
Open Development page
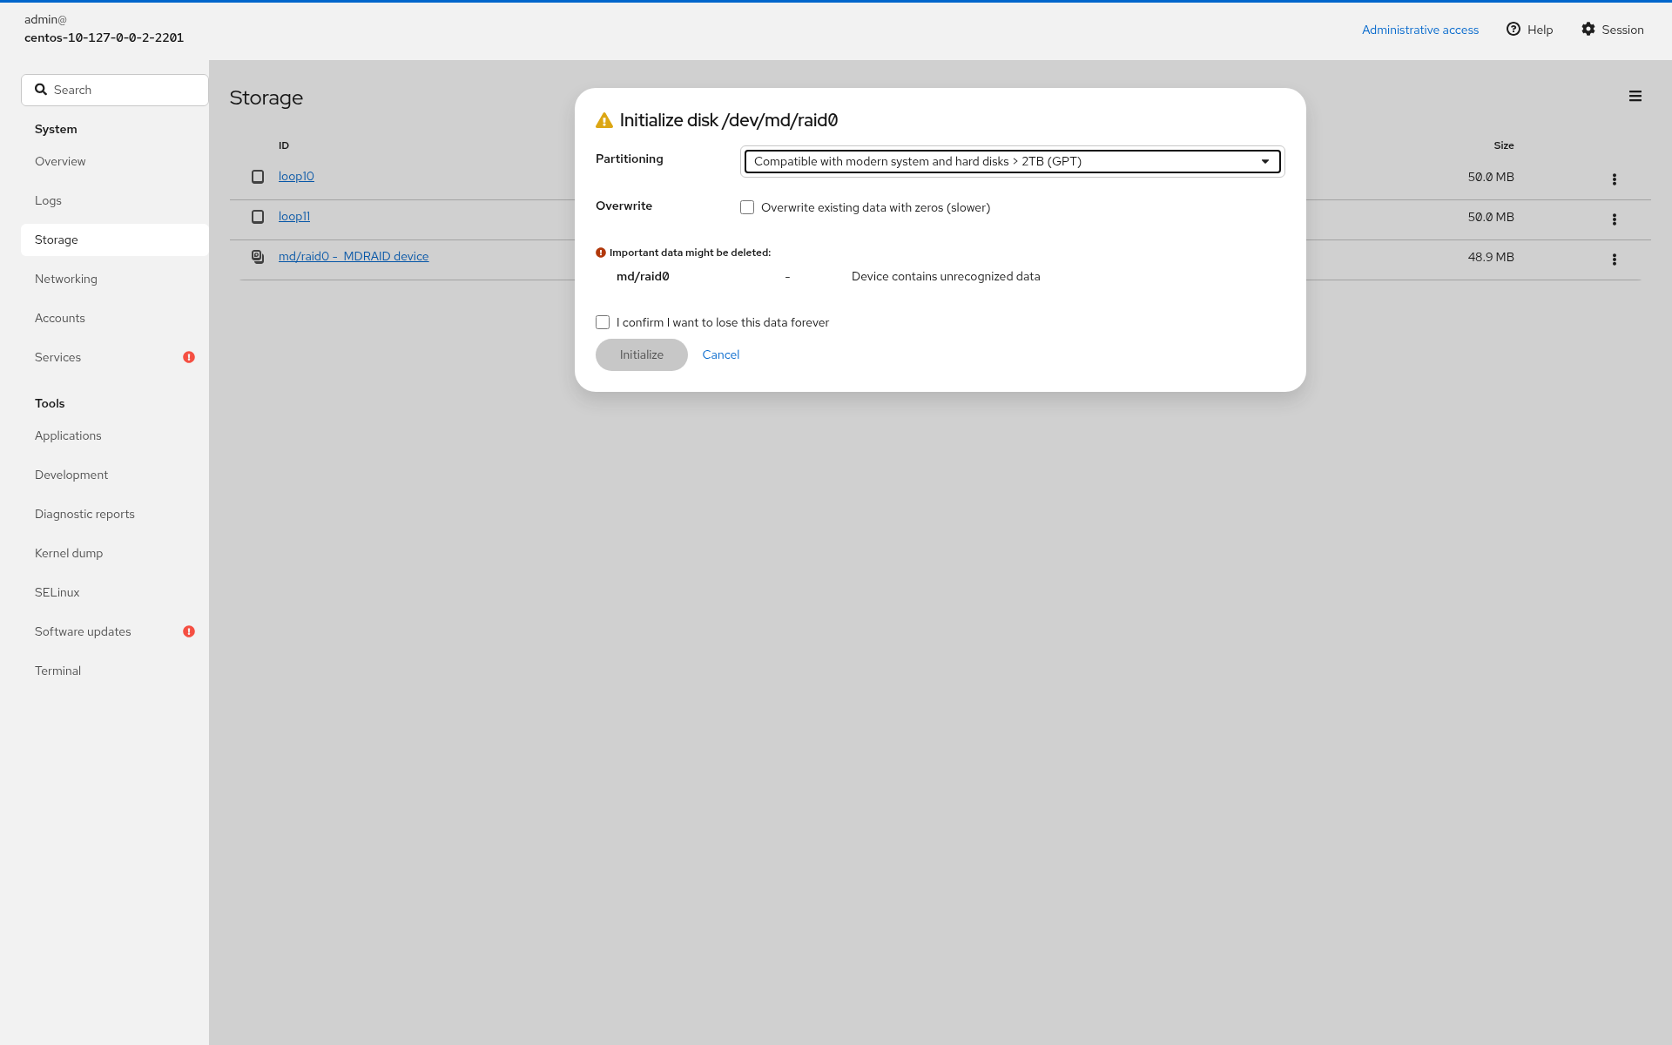pyautogui.click(x=114, y=475)
